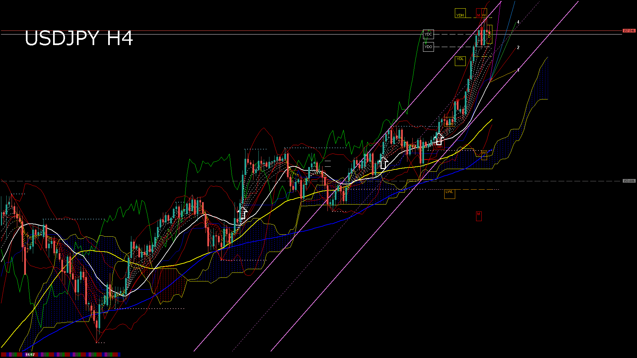
Task: Select the YDO open-level marker
Action: pos(428,47)
